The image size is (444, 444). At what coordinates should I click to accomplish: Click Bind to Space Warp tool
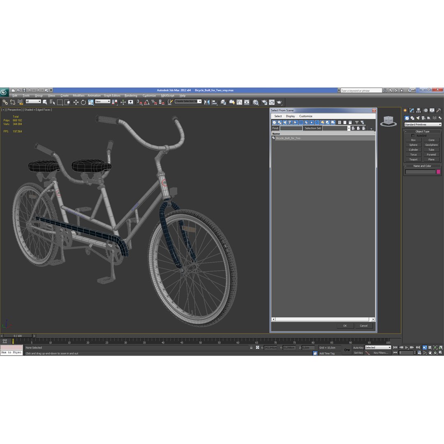coord(20,102)
